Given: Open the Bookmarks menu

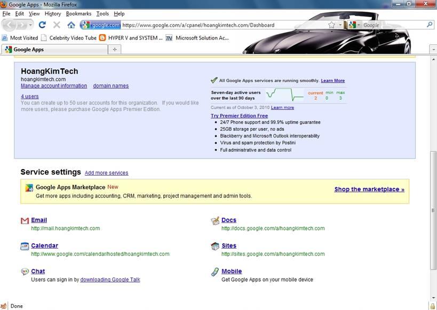Looking at the screenshot, I should click(x=78, y=14).
